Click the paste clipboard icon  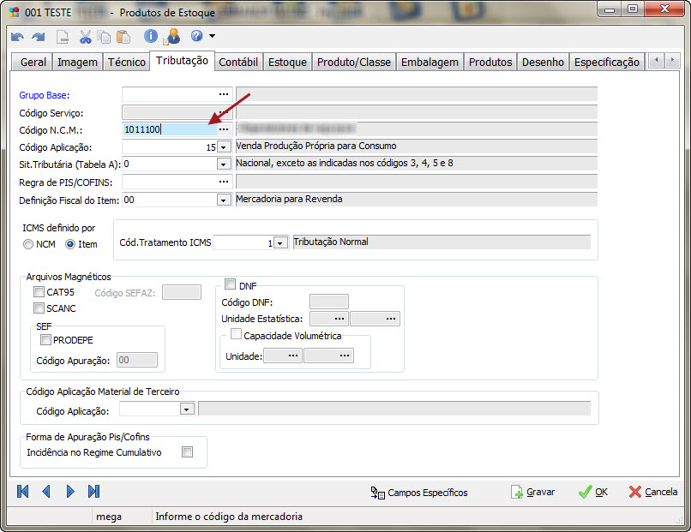pyautogui.click(x=123, y=37)
